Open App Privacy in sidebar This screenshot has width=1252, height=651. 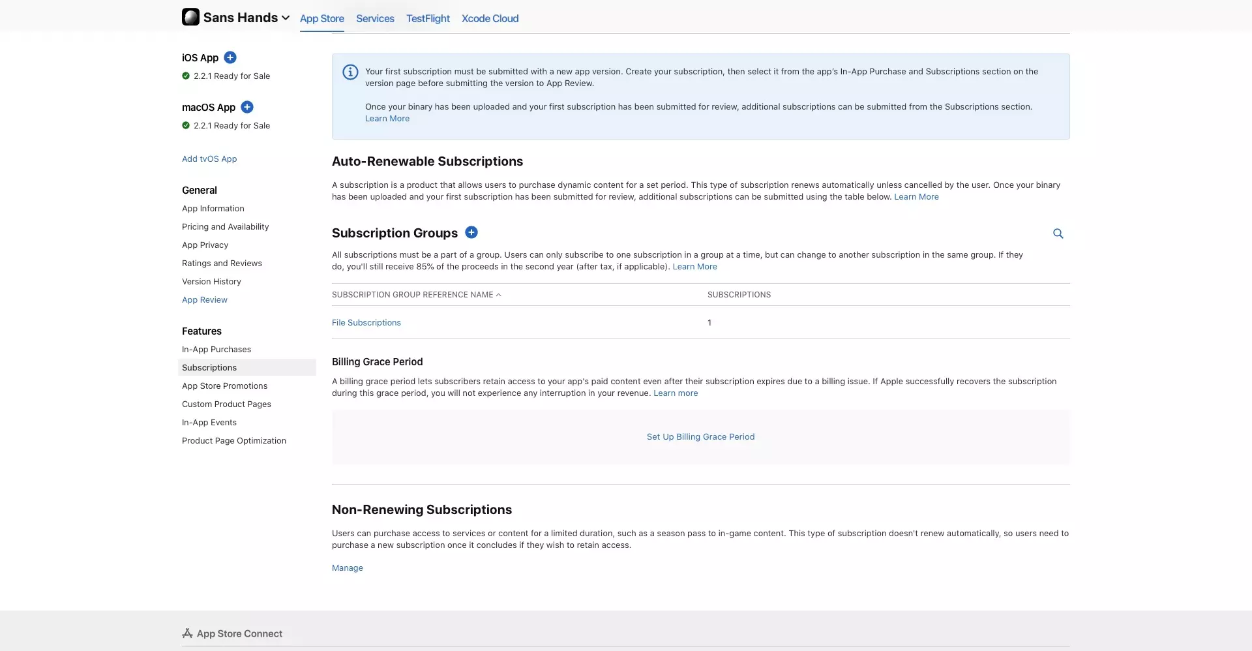pyautogui.click(x=205, y=245)
